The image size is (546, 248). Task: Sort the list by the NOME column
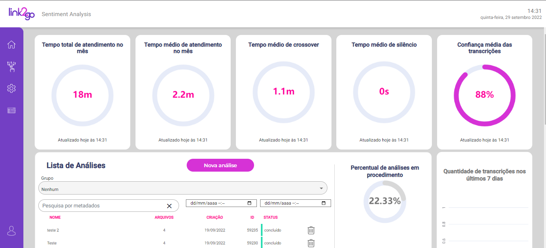55,217
